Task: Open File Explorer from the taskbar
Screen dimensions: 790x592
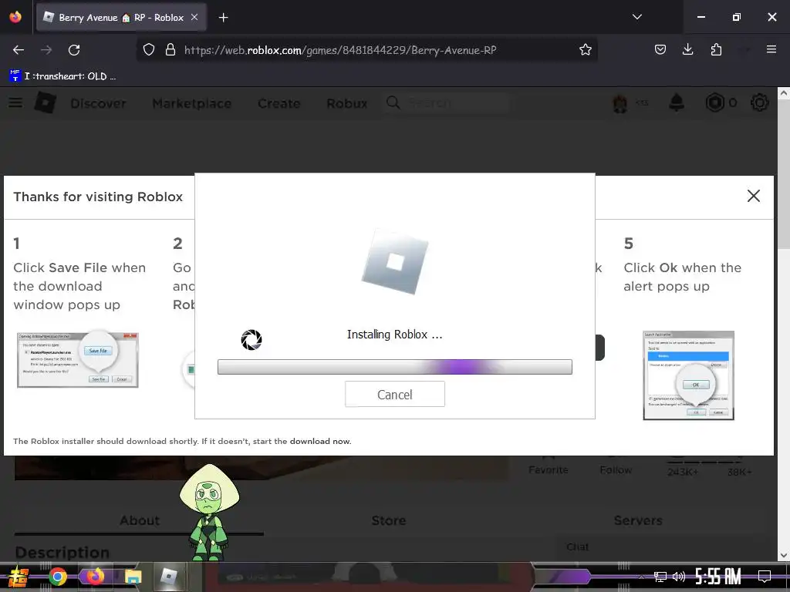Action: [x=133, y=577]
